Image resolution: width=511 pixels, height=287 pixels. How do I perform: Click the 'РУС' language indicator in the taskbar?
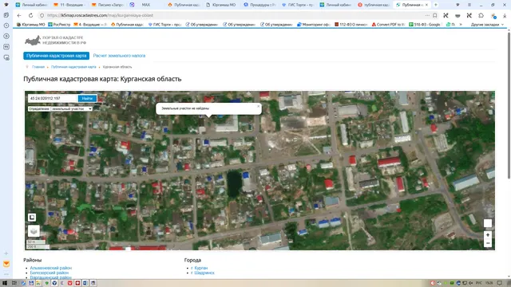point(479,283)
